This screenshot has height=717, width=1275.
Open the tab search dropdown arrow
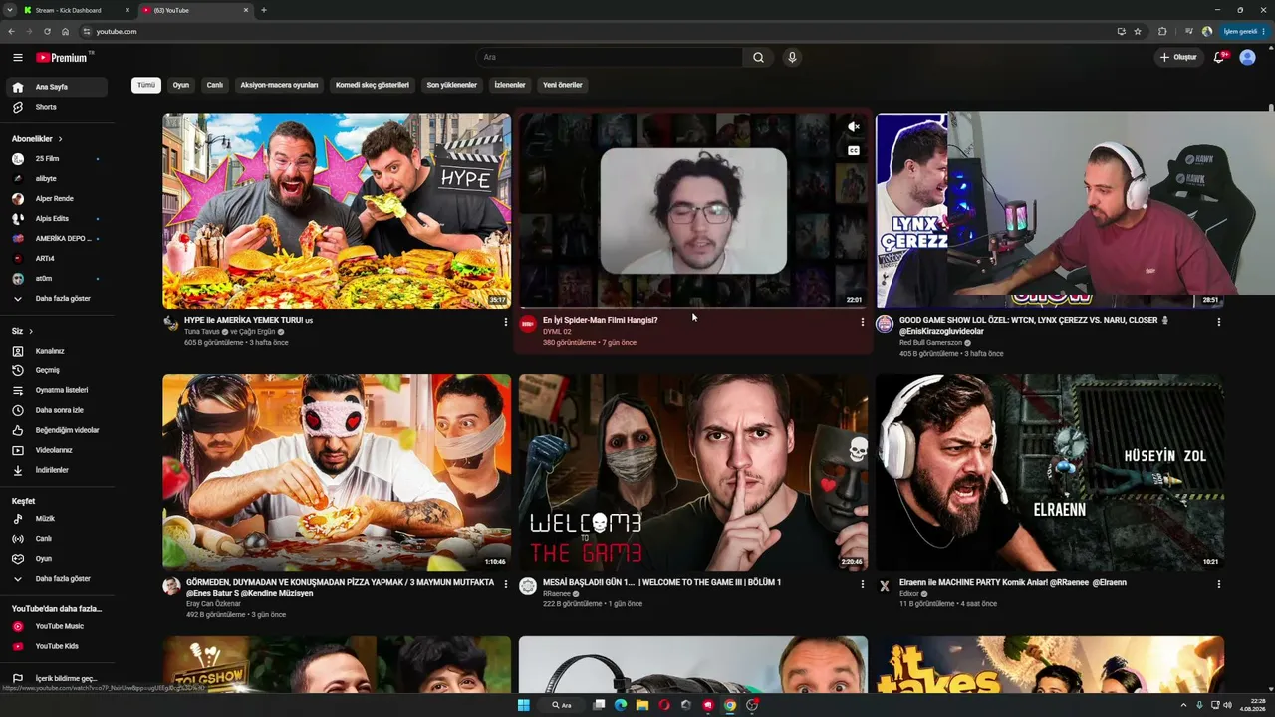click(10, 10)
